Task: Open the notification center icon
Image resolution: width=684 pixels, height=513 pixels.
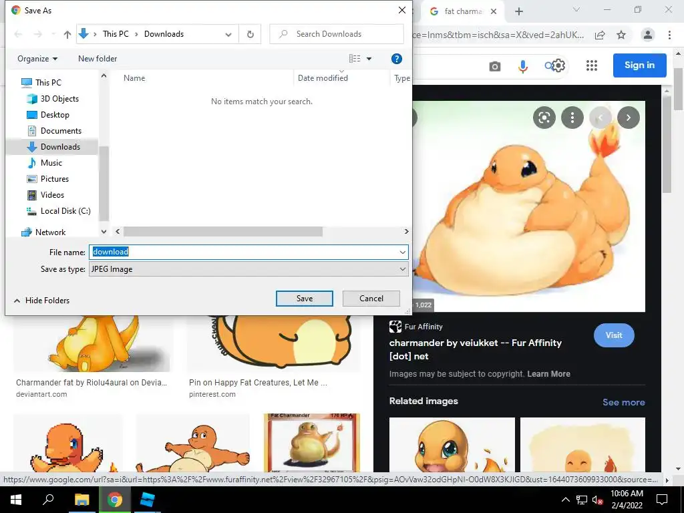Action: (662, 500)
